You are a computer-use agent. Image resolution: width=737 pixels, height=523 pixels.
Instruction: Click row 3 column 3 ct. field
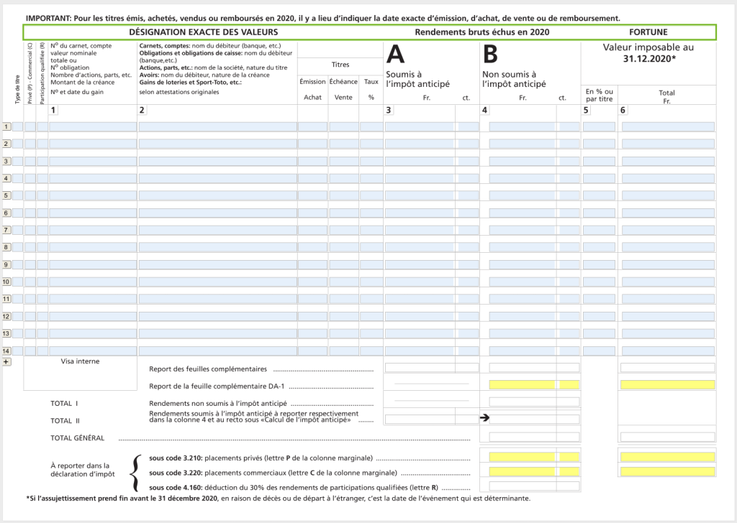(x=468, y=162)
